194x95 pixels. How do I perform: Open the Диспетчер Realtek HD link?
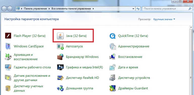(82, 78)
